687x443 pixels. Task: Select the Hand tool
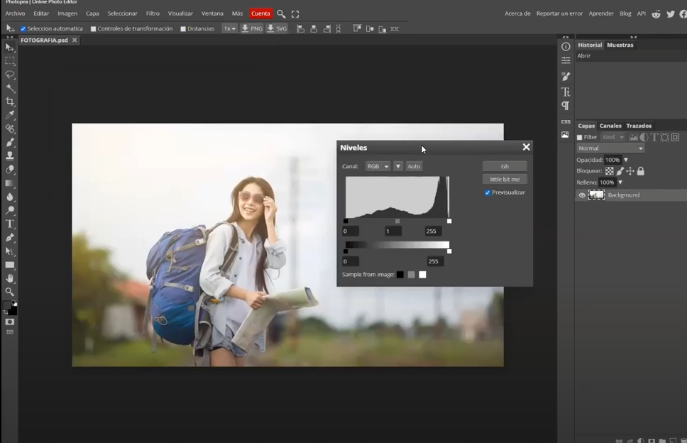click(x=10, y=278)
